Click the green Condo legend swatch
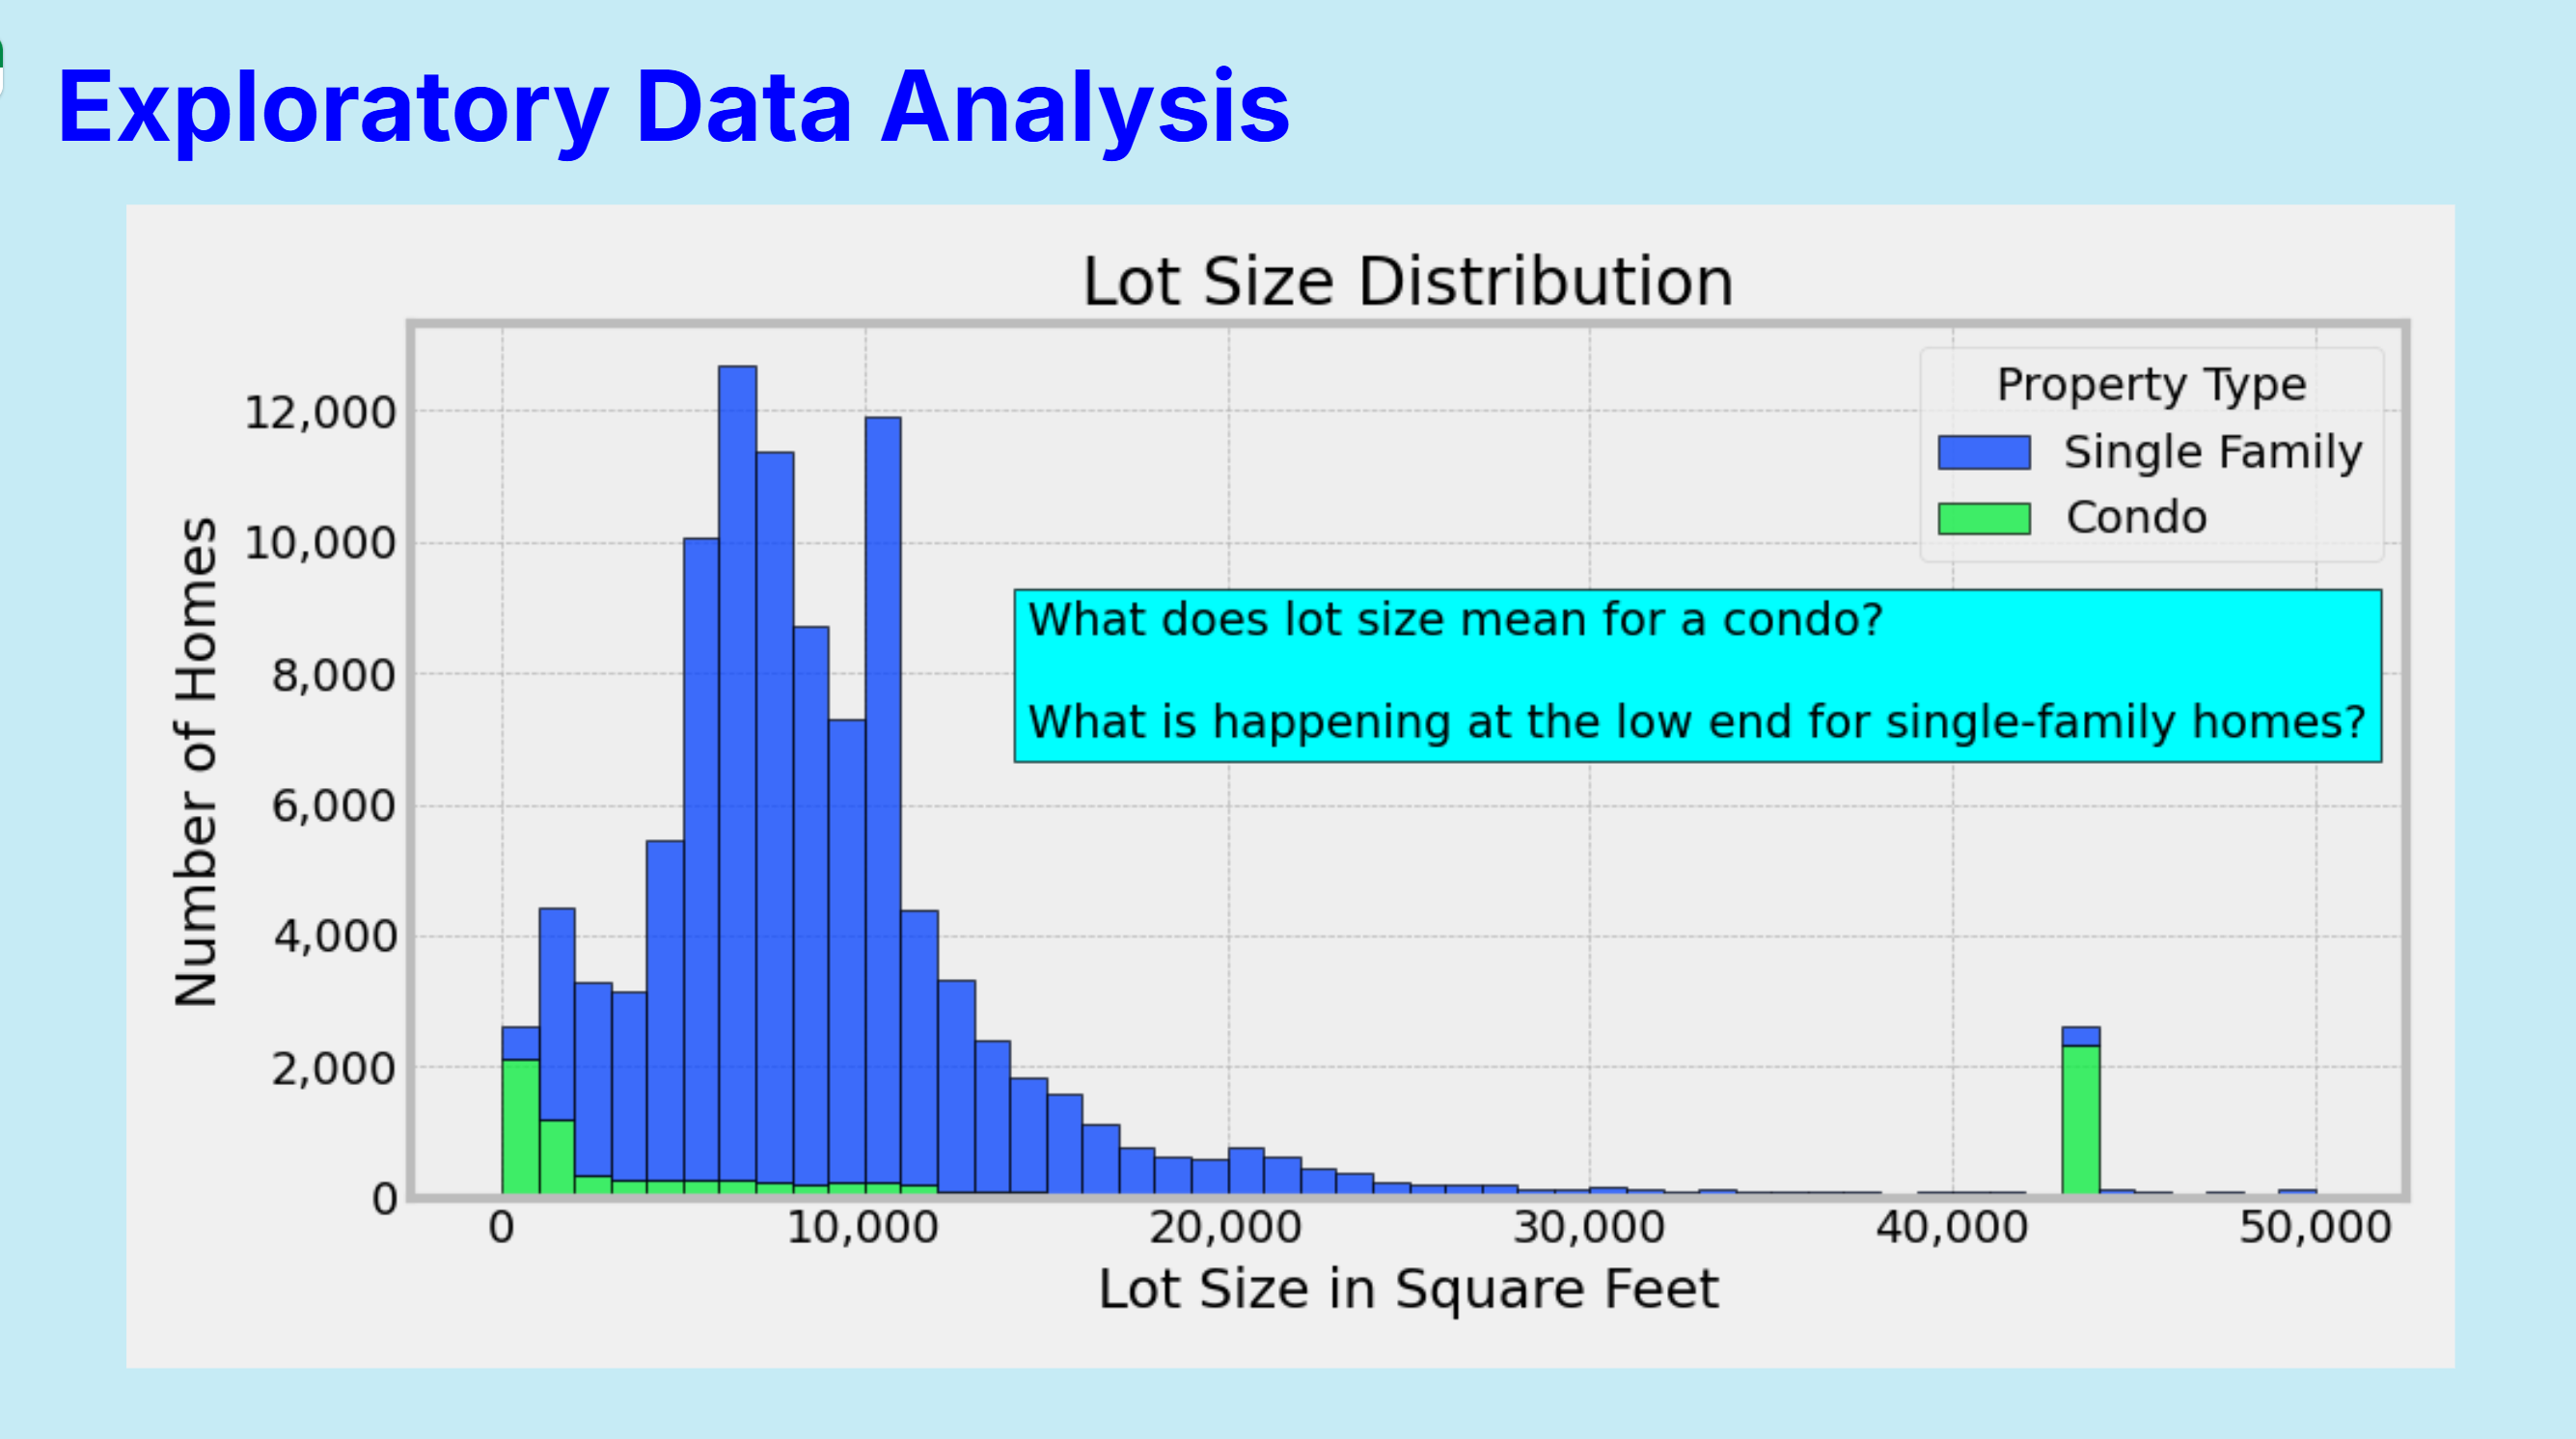This screenshot has width=2576, height=1439. click(1983, 518)
